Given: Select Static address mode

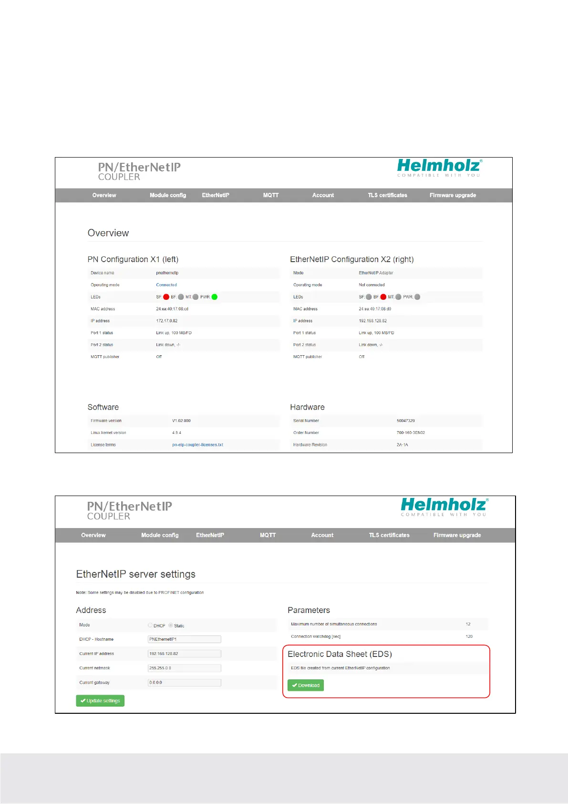Looking at the screenshot, I should coord(171,625).
